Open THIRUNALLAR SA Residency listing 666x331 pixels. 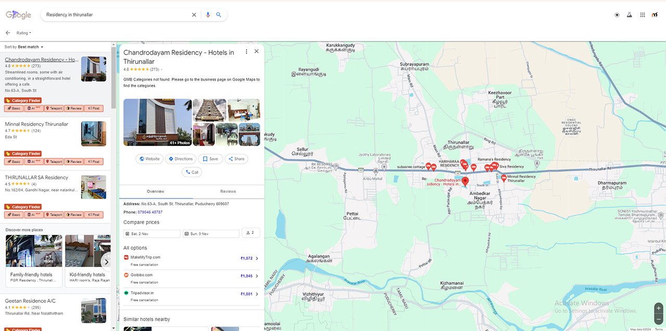36,178
